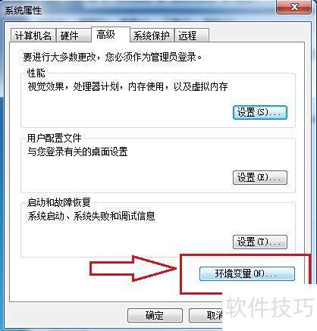Switch to the 计算机名 tab

pos(33,36)
